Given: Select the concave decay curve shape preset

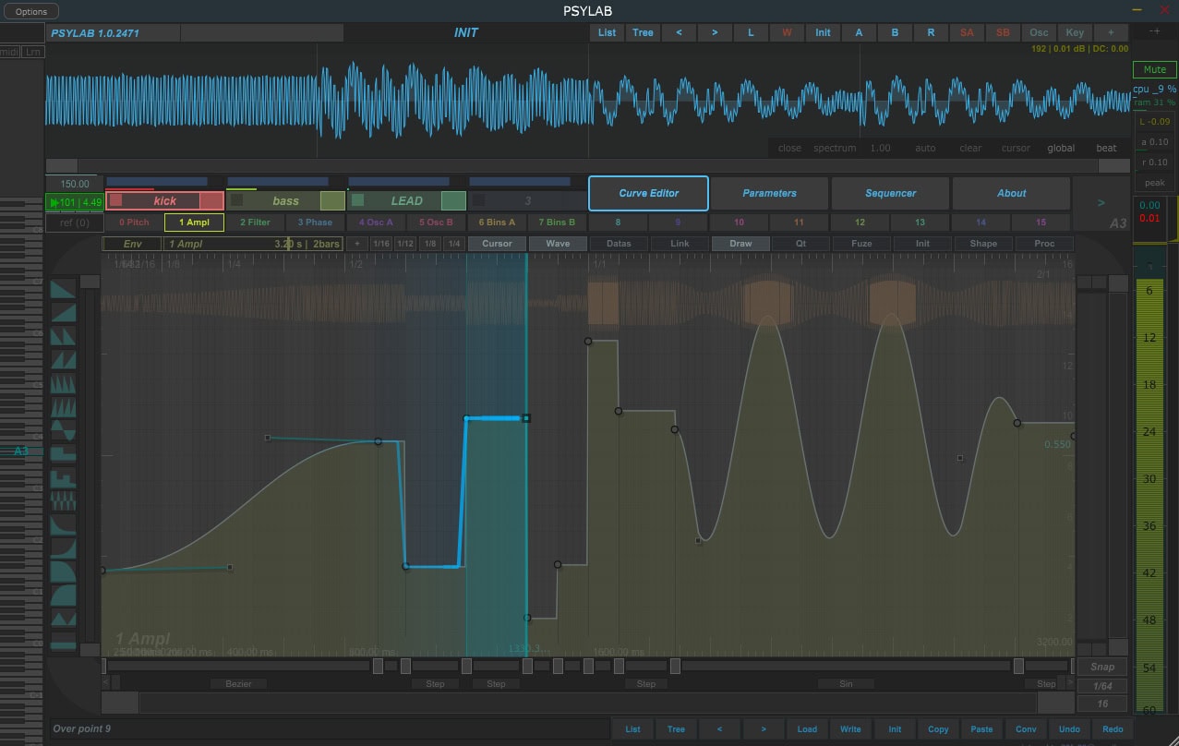Looking at the screenshot, I should (63, 524).
